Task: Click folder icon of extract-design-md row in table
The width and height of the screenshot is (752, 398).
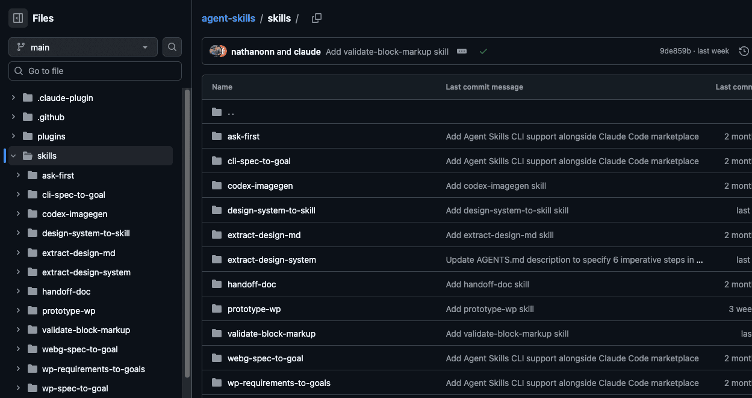Action: click(217, 235)
